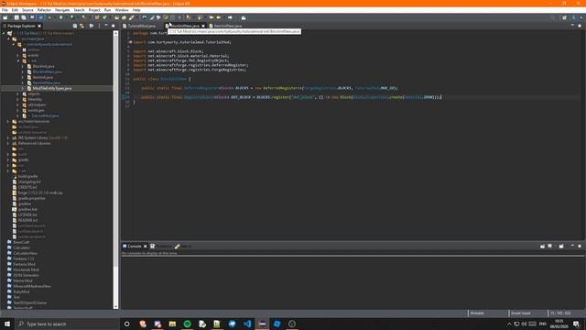Open the Source menu

pyautogui.click(x=27, y=10)
